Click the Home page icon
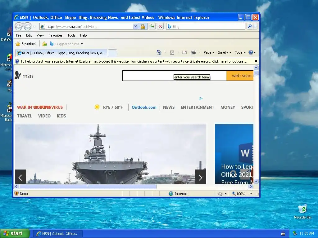 [x=159, y=52]
